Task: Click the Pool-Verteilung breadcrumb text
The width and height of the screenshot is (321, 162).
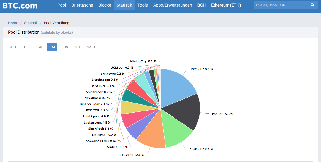Action: pos(56,23)
